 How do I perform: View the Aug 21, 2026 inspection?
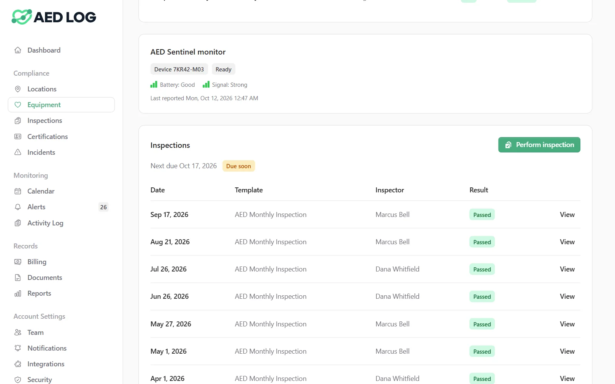pyautogui.click(x=567, y=242)
